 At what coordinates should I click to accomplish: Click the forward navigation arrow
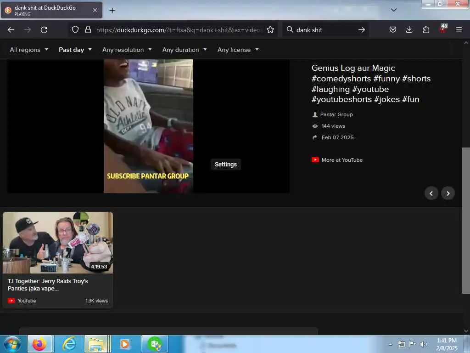point(28,30)
